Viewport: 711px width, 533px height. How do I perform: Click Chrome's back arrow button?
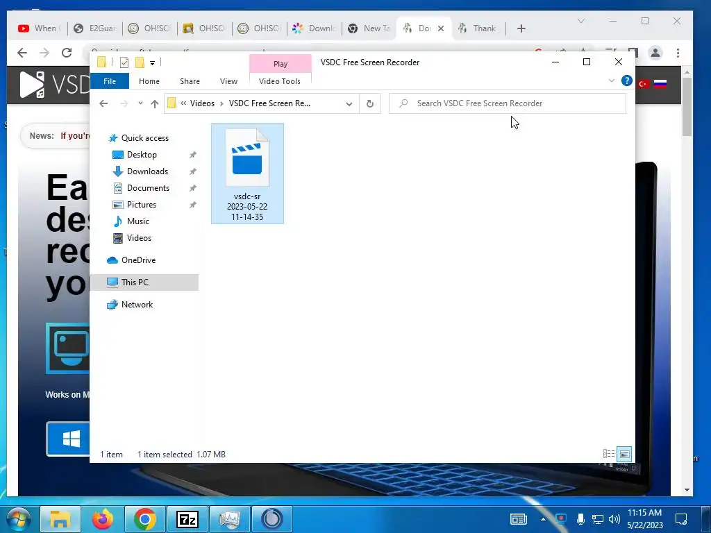pos(22,53)
